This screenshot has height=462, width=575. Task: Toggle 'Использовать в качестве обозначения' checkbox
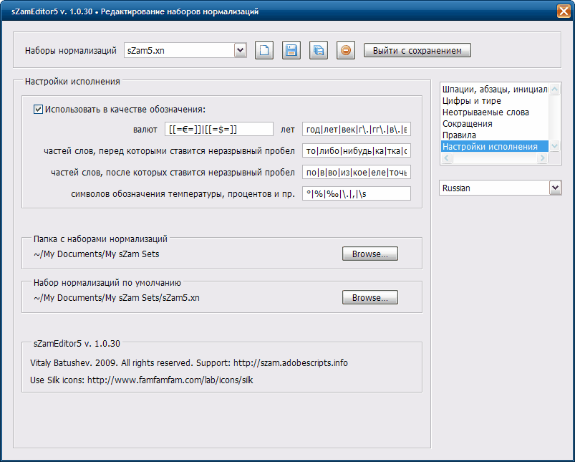coord(38,109)
